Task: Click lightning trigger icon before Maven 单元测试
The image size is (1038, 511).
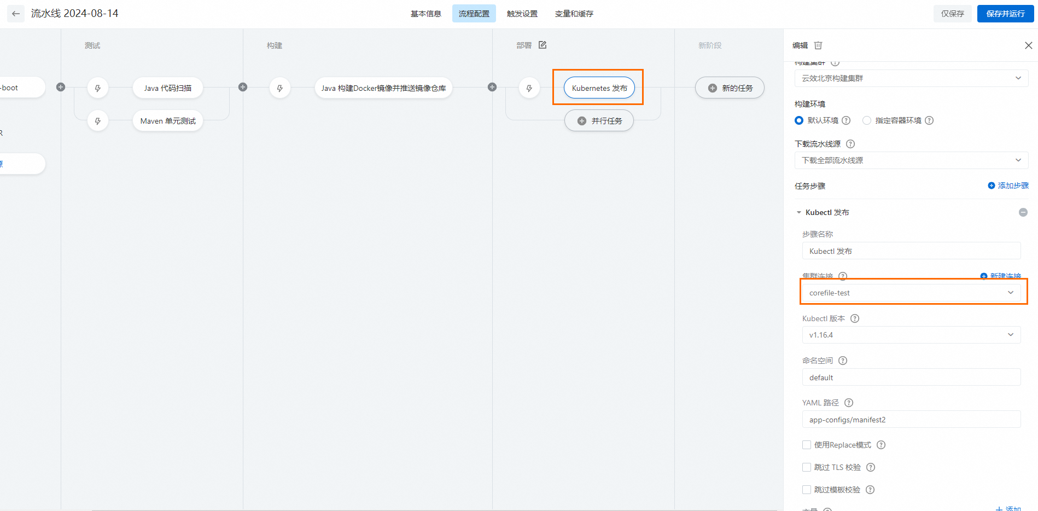Action: point(98,121)
